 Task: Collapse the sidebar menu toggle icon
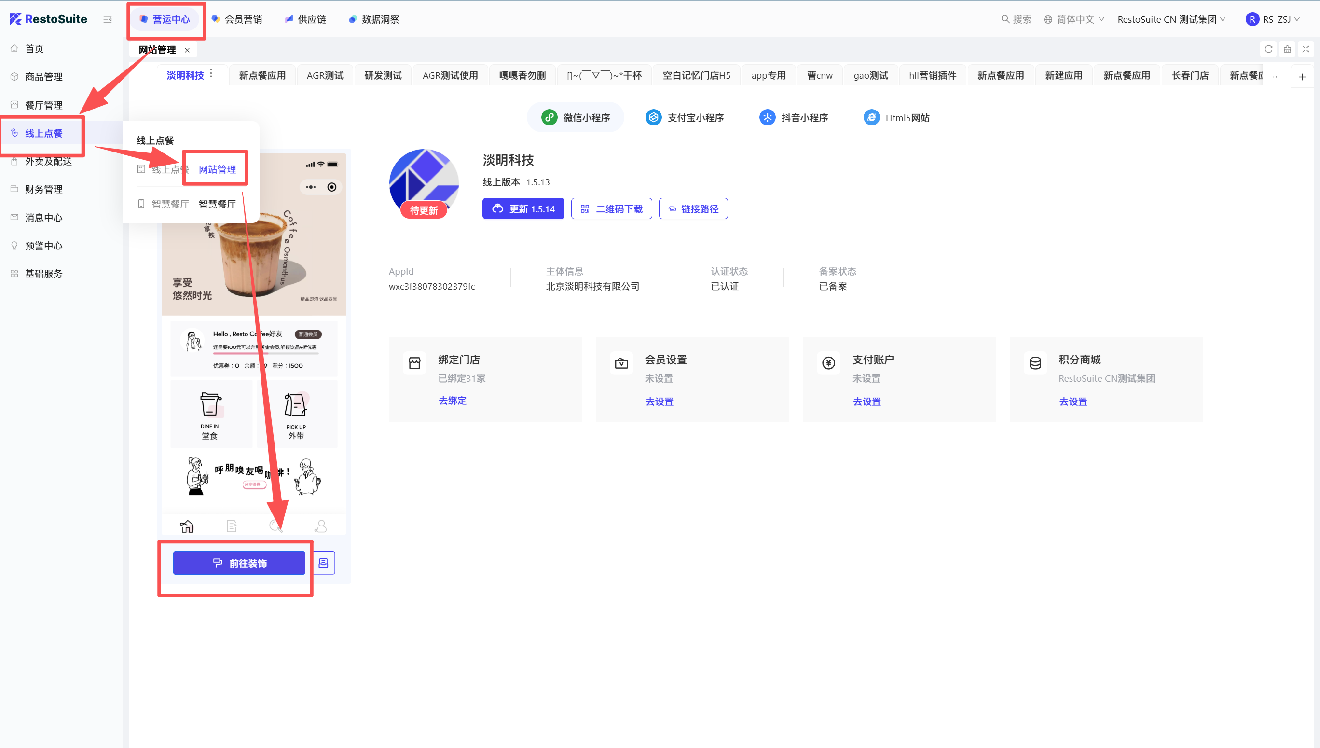[107, 19]
